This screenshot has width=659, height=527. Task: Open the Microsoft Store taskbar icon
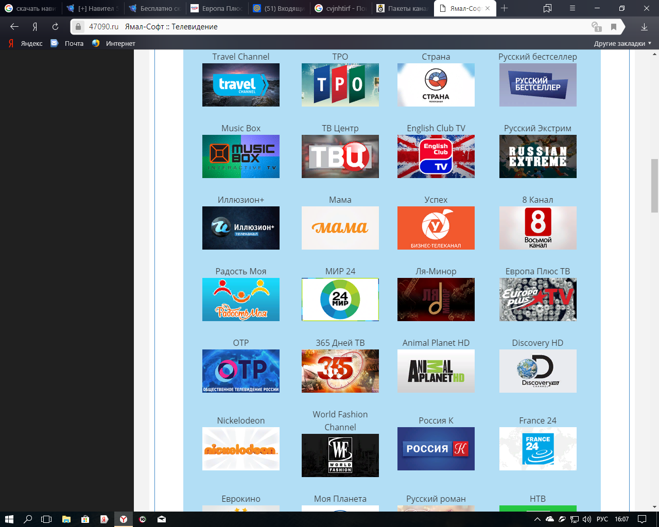[85, 519]
